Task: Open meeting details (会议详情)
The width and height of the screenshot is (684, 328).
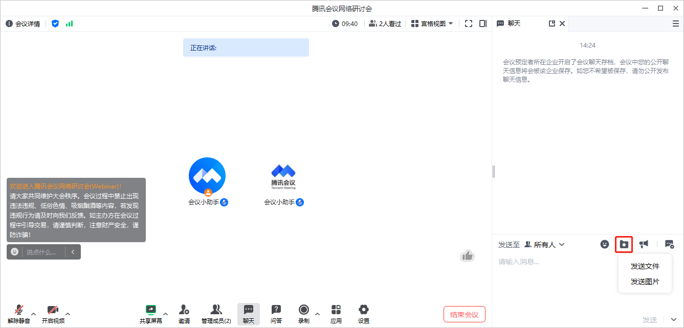Action: tap(23, 24)
